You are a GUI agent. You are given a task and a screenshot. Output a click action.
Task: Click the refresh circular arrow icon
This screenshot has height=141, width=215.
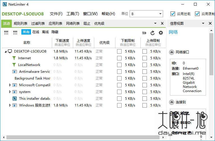click(x=153, y=33)
